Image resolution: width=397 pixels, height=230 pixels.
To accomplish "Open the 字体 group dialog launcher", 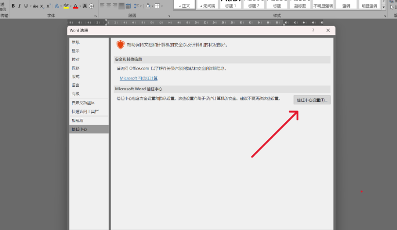I will (x=96, y=16).
